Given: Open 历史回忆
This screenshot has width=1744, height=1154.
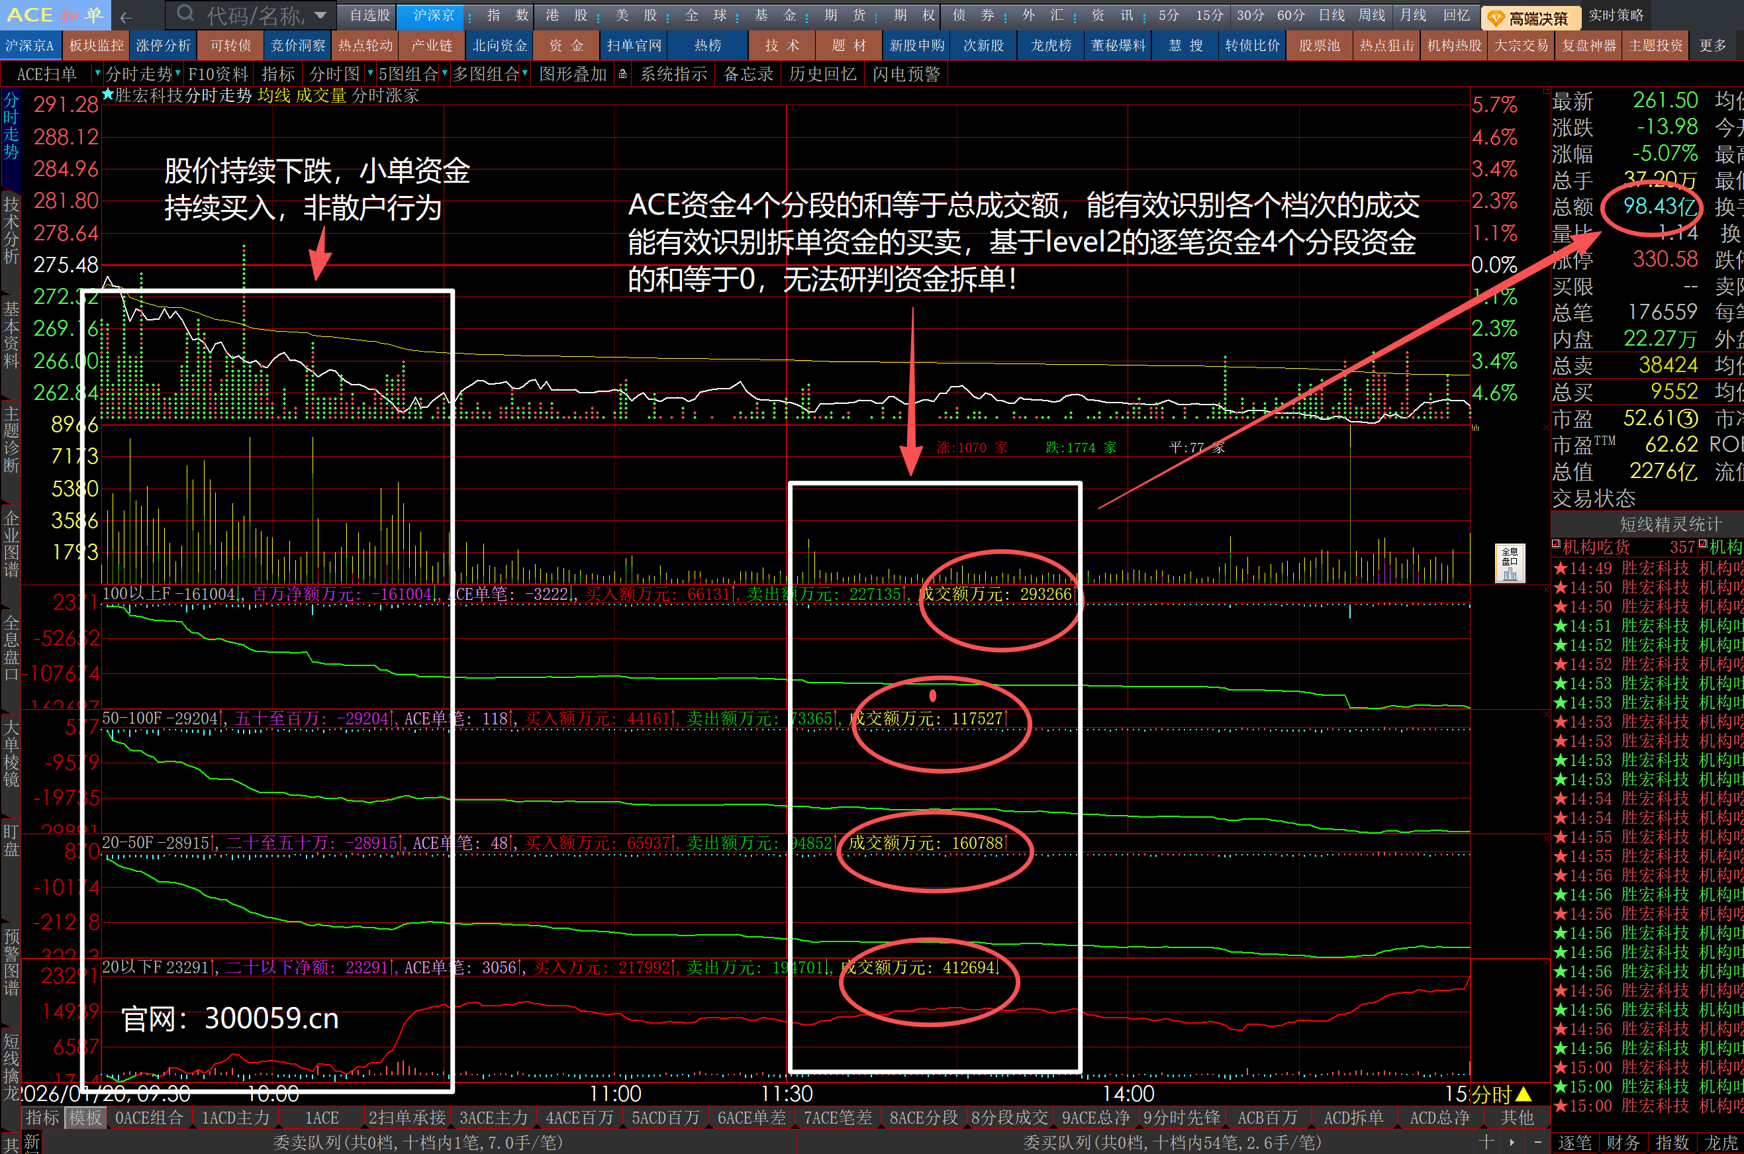Looking at the screenshot, I should 822,74.
